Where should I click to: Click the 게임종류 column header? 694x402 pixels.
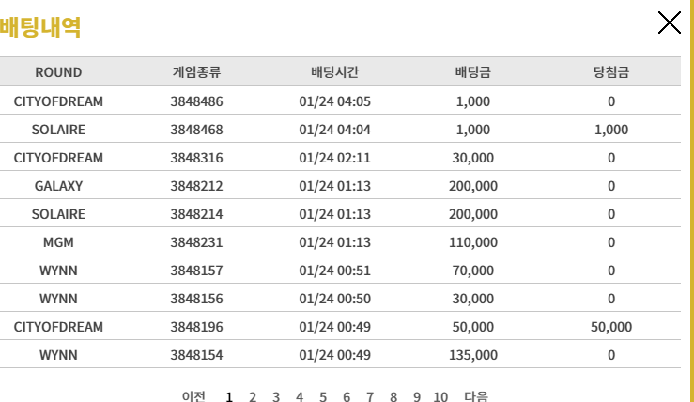tap(196, 71)
